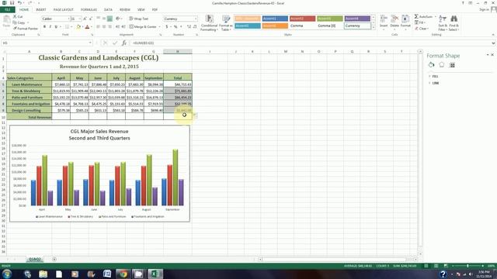Toggle Bold formatting
The height and width of the screenshot is (279, 497).
44,27
